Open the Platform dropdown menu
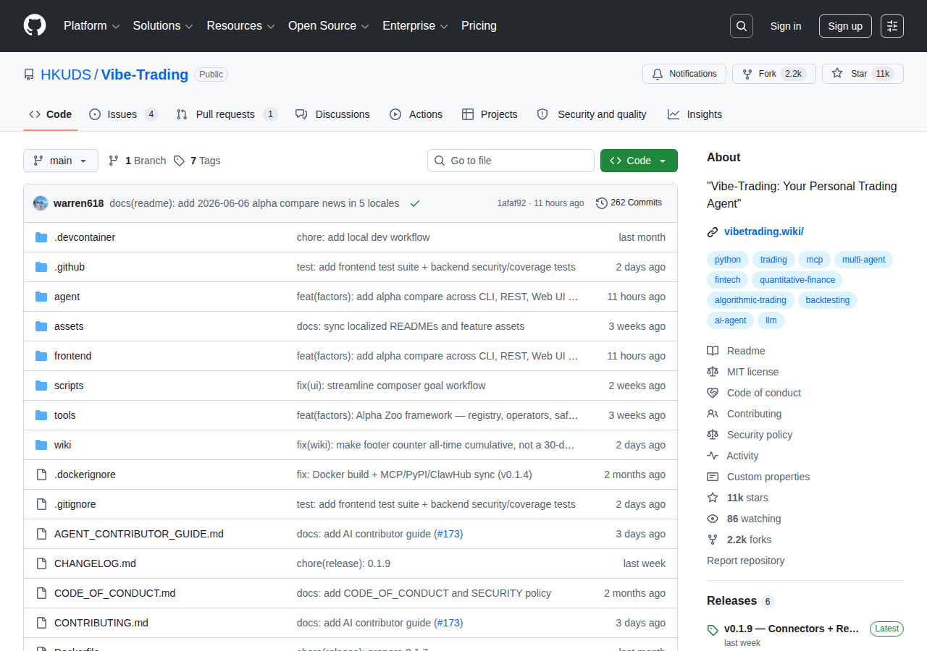 pos(92,26)
